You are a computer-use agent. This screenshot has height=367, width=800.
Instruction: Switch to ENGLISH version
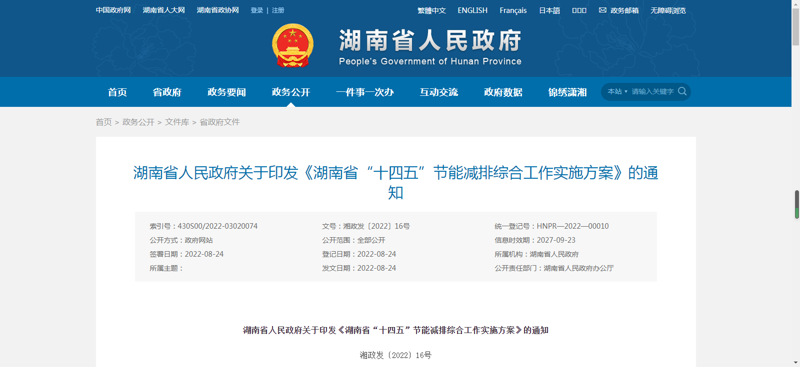pyautogui.click(x=472, y=10)
